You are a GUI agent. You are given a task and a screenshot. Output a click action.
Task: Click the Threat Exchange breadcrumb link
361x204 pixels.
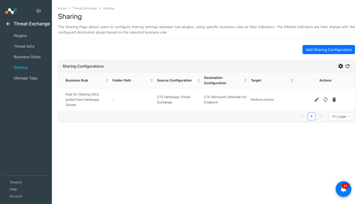click(85, 8)
